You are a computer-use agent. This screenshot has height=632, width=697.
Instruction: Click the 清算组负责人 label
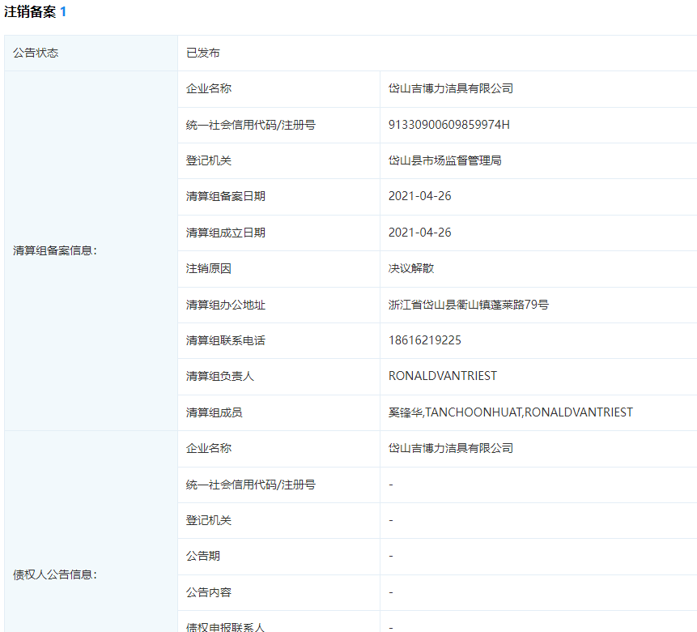[x=219, y=376]
